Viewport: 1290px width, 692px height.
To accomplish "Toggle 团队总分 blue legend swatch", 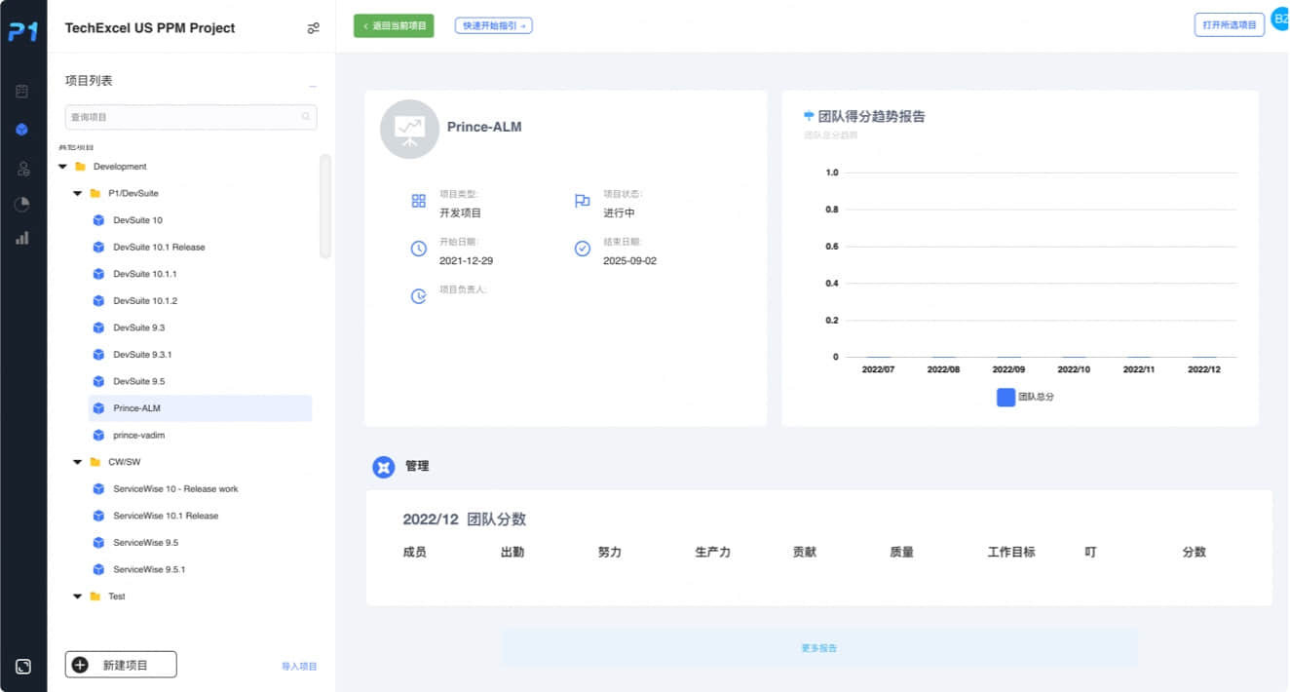I will 1006,398.
